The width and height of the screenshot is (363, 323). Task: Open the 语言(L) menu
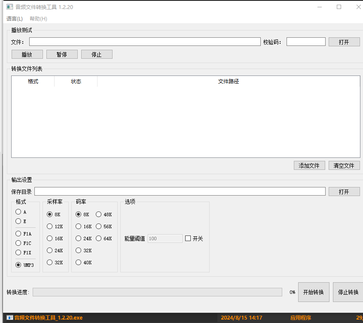(14, 19)
